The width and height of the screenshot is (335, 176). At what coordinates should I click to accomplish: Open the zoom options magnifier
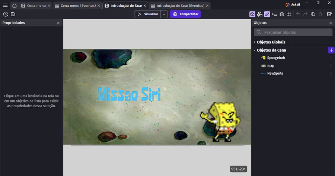tap(313, 14)
